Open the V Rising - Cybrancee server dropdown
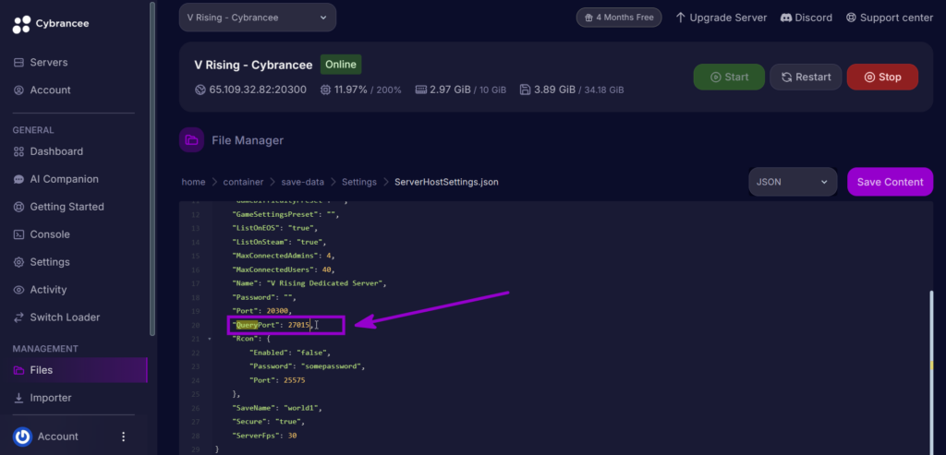946x455 pixels. click(x=258, y=18)
